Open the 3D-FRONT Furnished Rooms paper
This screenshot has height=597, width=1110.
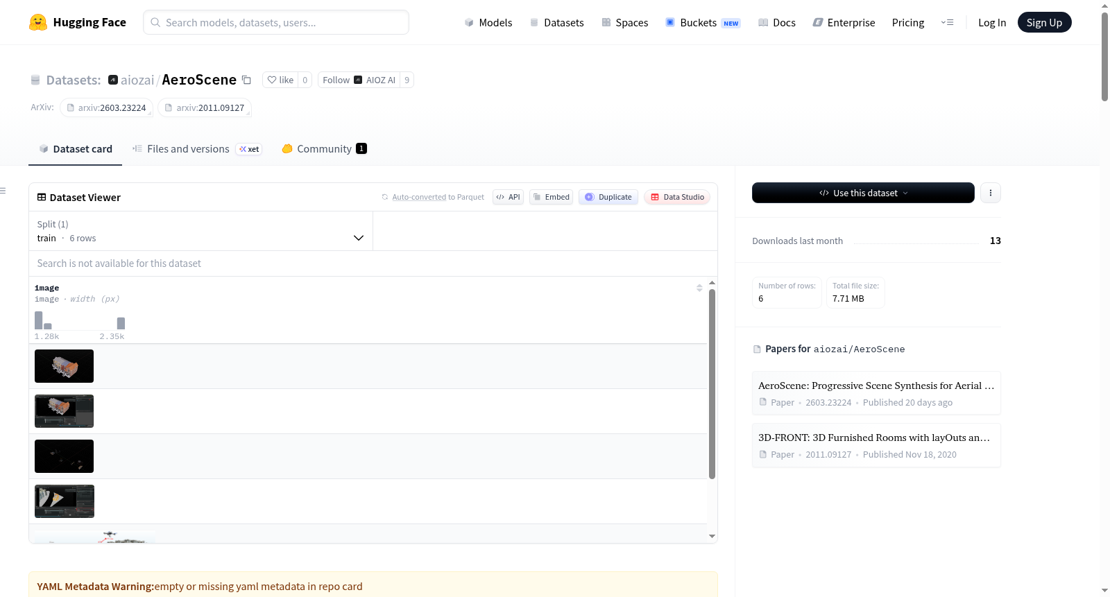876,445
